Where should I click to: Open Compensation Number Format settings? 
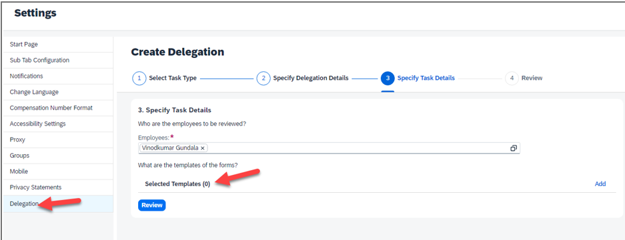coord(58,108)
